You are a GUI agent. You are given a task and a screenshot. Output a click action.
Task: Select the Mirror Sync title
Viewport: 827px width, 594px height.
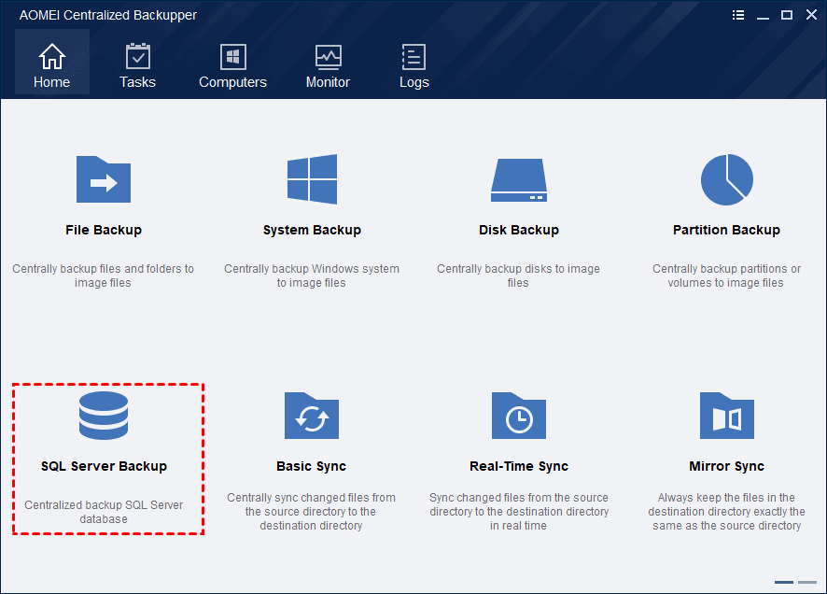(727, 466)
